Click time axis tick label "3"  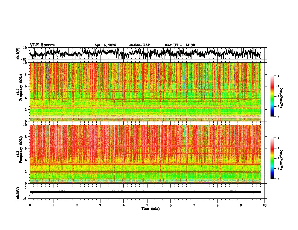click(100, 205)
